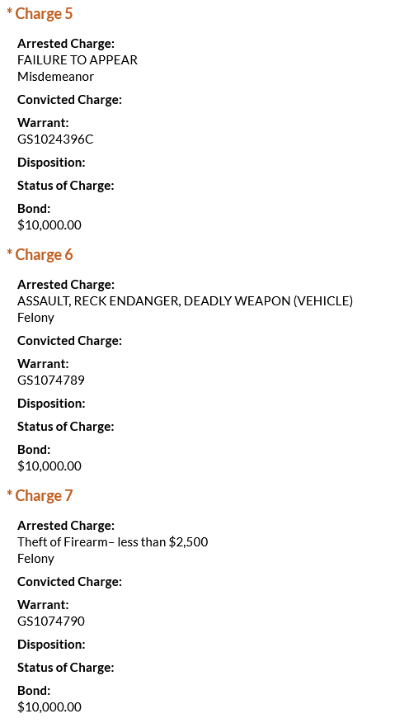Click warrant number GS1024396C
This screenshot has height=723, width=395.
[x=55, y=139]
